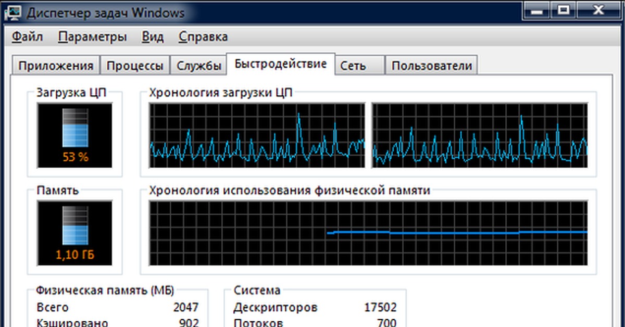Viewport: 625px width, 327px height.
Task: Click the physical memory usage history graph
Action: click(368, 233)
